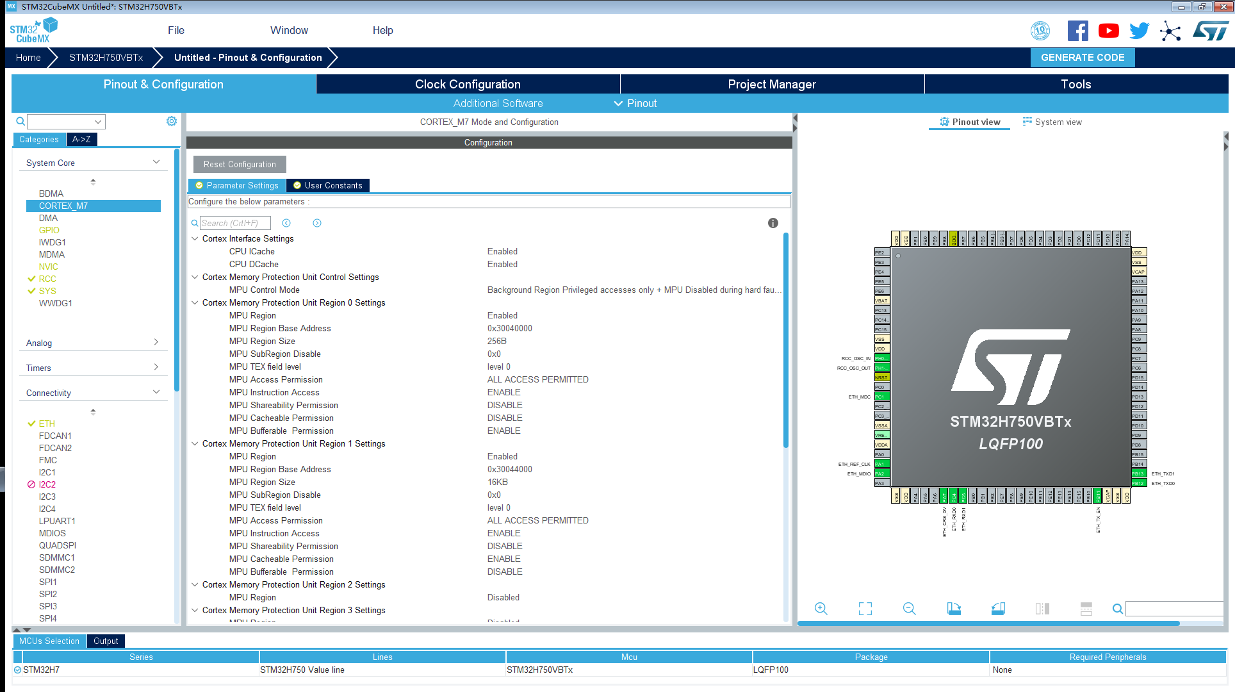The height and width of the screenshot is (692, 1235).
Task: Select the I2C2 peripheral
Action: click(47, 484)
